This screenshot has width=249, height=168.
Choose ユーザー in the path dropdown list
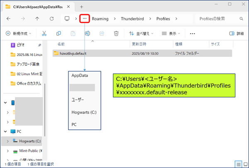click(78, 100)
